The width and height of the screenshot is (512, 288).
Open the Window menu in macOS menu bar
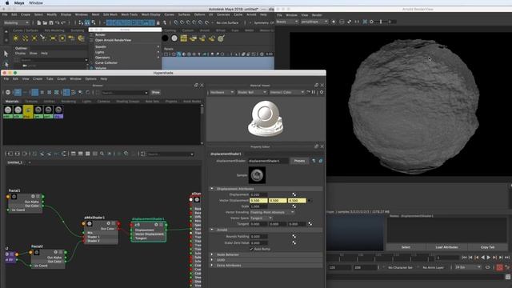[x=36, y=3]
